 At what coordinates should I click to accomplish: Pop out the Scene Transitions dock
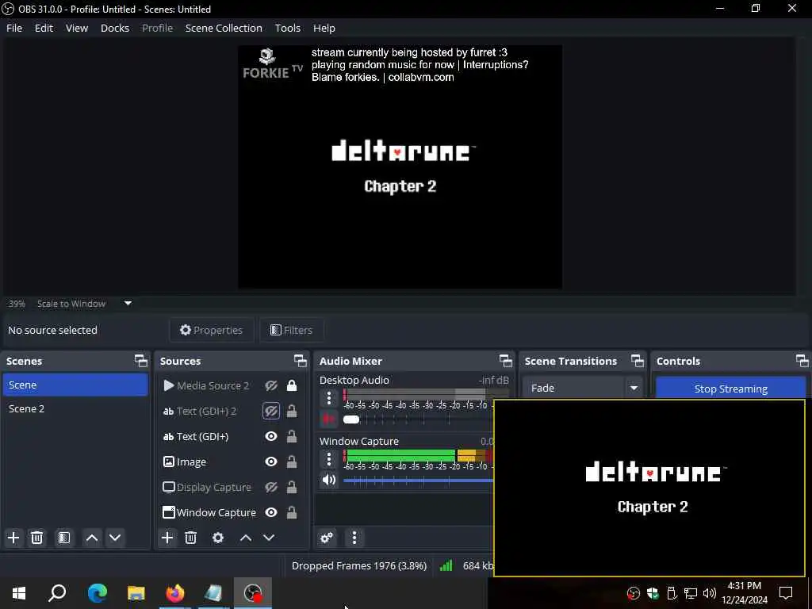638,361
